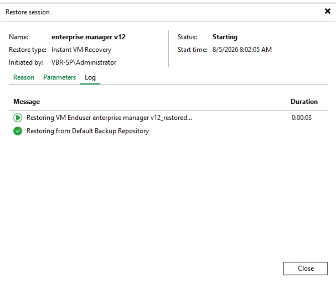Click the in-progress play icon for Restoring VM
The width and height of the screenshot is (336, 284).
tap(18, 118)
